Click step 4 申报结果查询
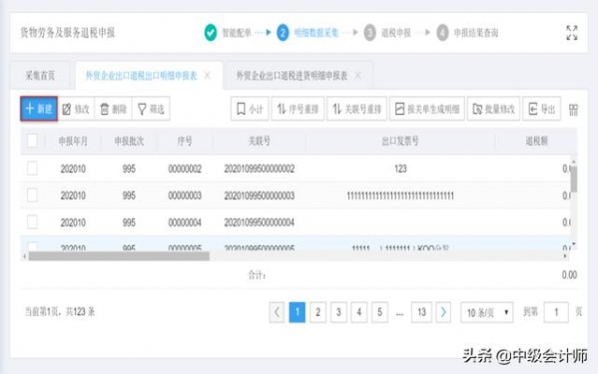 coord(467,33)
